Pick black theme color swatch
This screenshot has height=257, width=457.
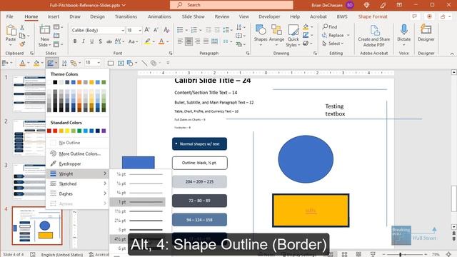pyautogui.click(x=55, y=83)
